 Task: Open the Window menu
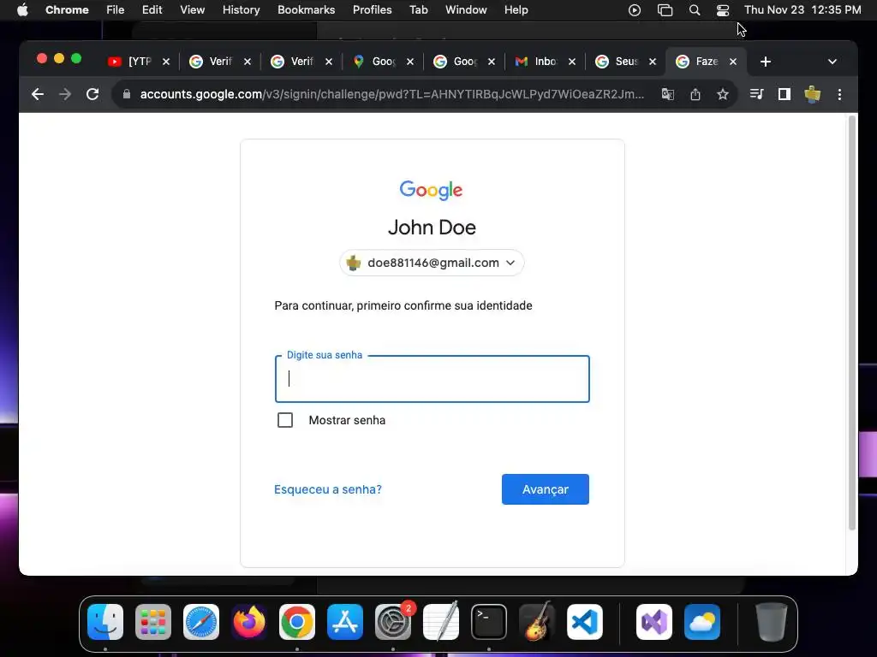point(466,10)
